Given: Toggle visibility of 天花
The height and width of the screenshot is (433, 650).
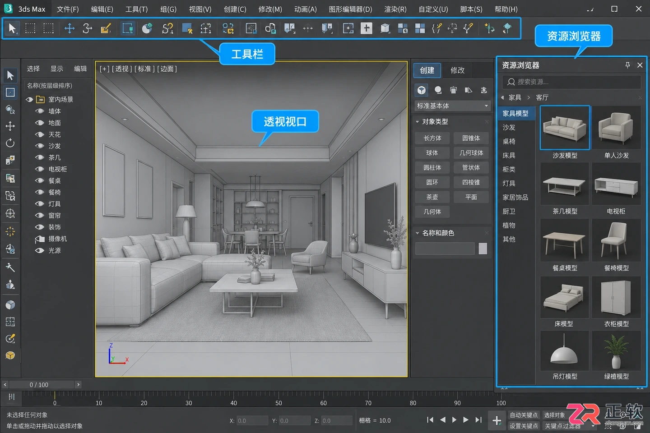Looking at the screenshot, I should coord(40,134).
